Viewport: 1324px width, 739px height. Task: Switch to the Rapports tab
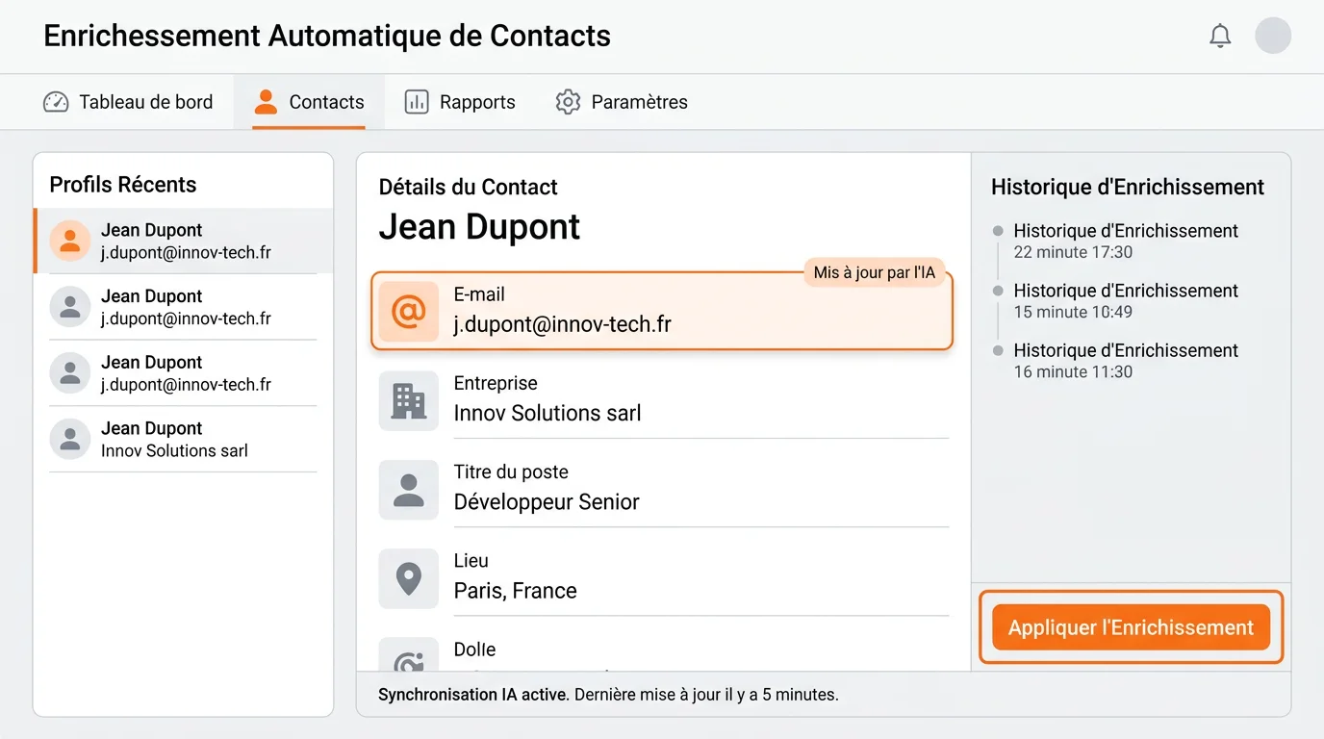click(460, 101)
